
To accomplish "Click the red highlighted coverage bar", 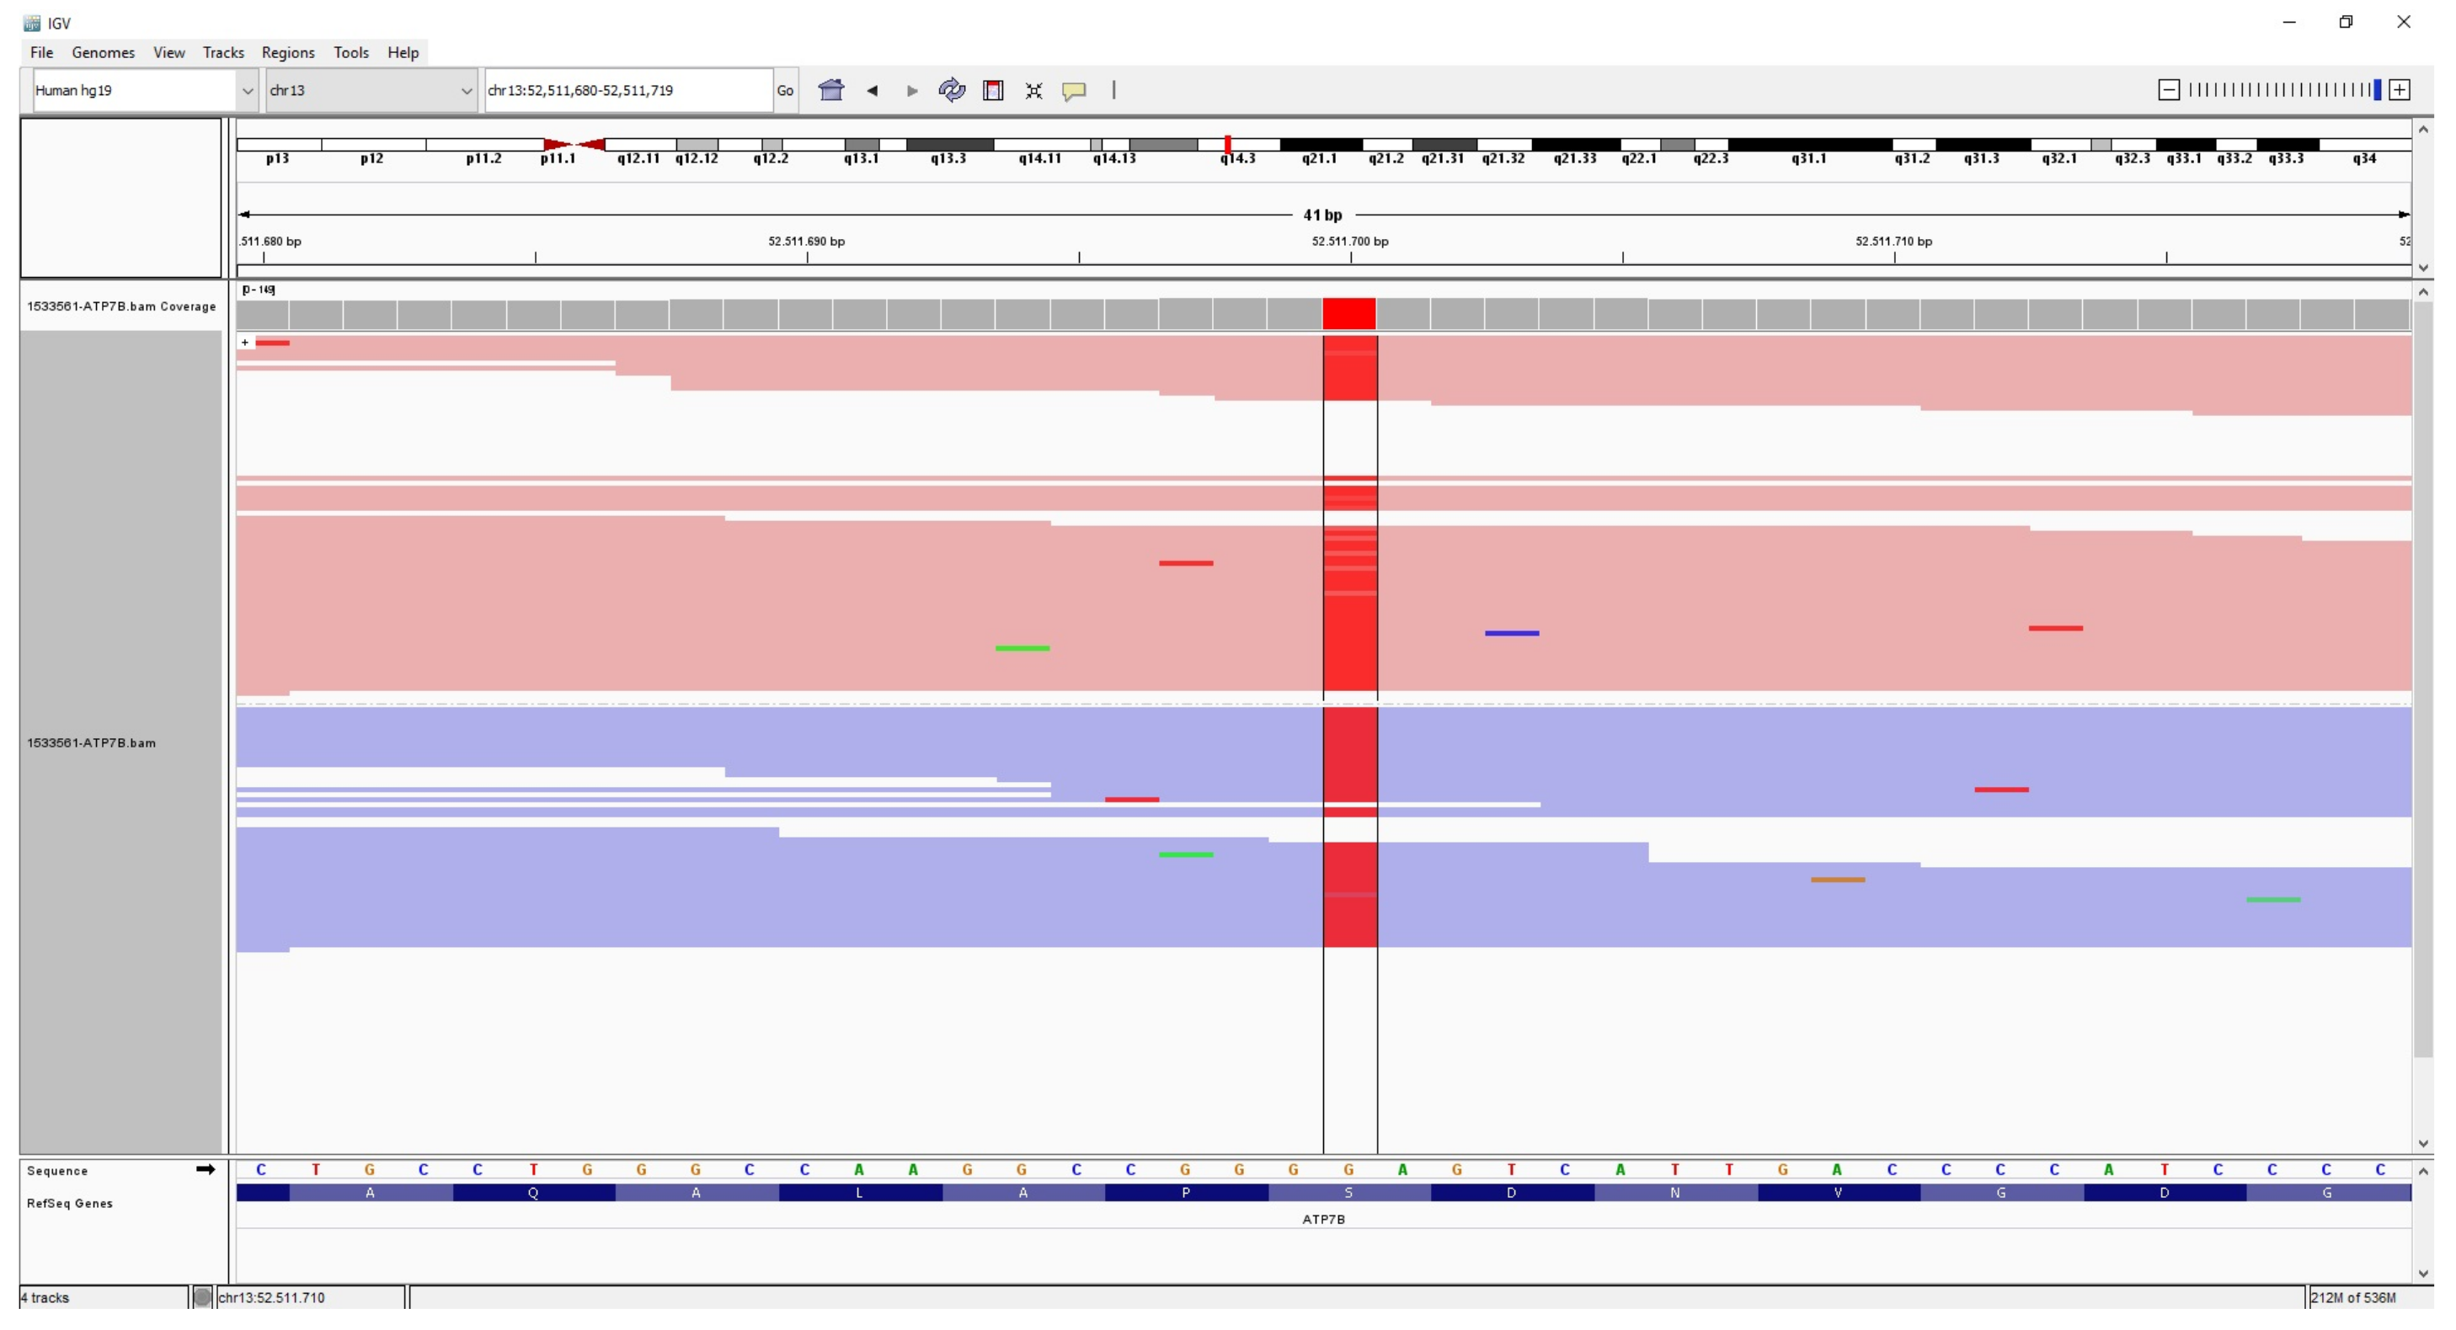I will [1349, 313].
